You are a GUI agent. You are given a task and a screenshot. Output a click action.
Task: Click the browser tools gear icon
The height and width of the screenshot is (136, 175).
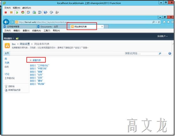(x=172, y=22)
